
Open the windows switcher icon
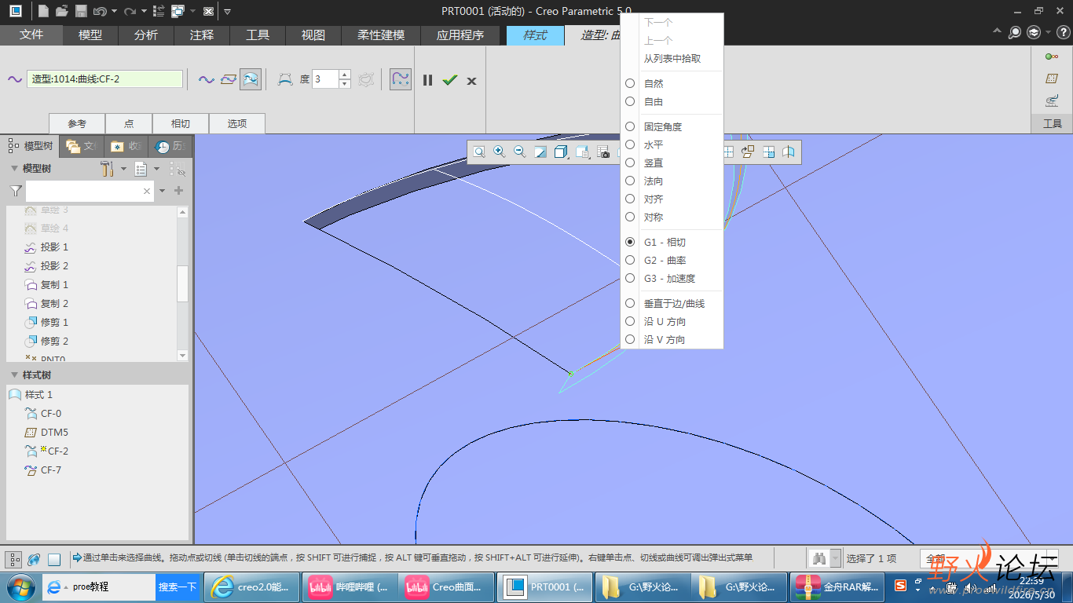[178, 11]
